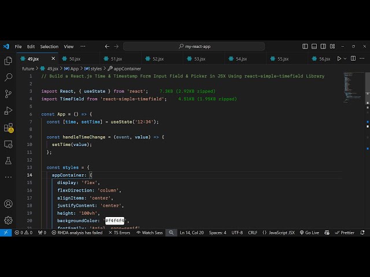Click the Run play button in editor toolbar

[339, 58]
